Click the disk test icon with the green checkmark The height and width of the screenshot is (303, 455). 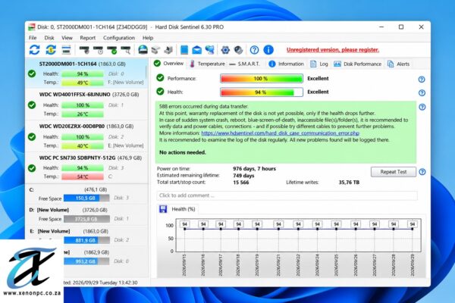pos(112,50)
